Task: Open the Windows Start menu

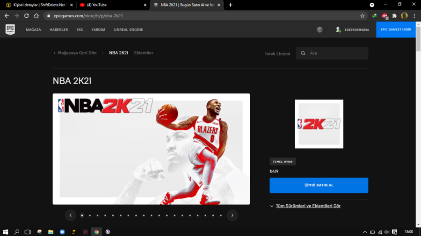Action: (x=5, y=232)
